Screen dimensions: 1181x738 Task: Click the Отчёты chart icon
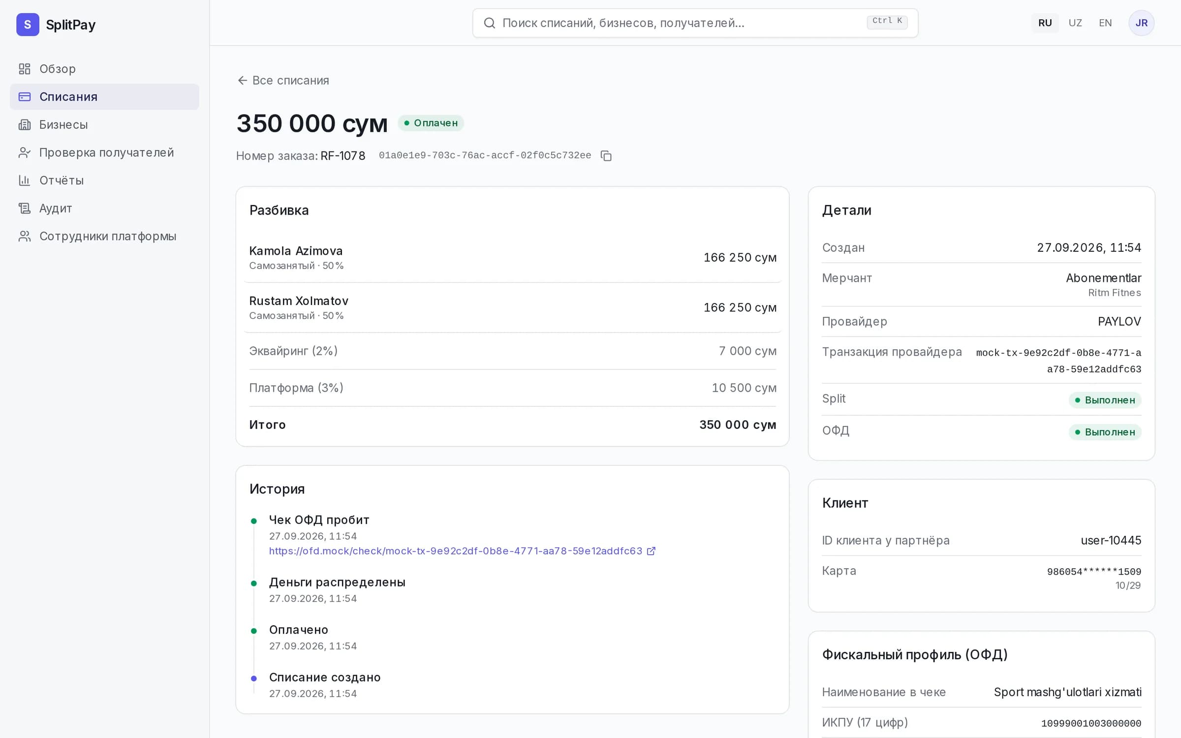point(25,181)
